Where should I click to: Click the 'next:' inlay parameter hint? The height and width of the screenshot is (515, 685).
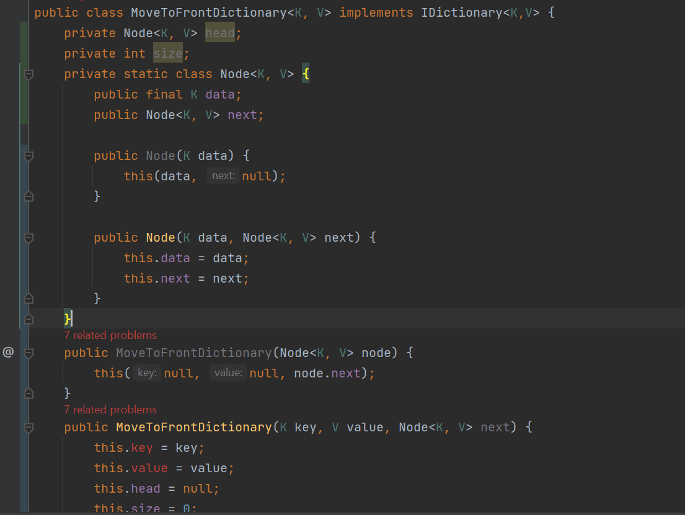pyautogui.click(x=223, y=176)
